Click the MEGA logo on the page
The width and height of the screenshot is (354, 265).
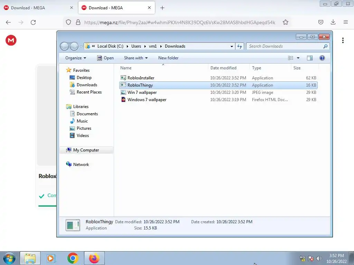(11, 40)
